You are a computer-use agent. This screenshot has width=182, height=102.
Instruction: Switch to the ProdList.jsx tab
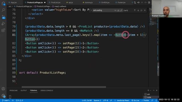(x=55, y=3)
